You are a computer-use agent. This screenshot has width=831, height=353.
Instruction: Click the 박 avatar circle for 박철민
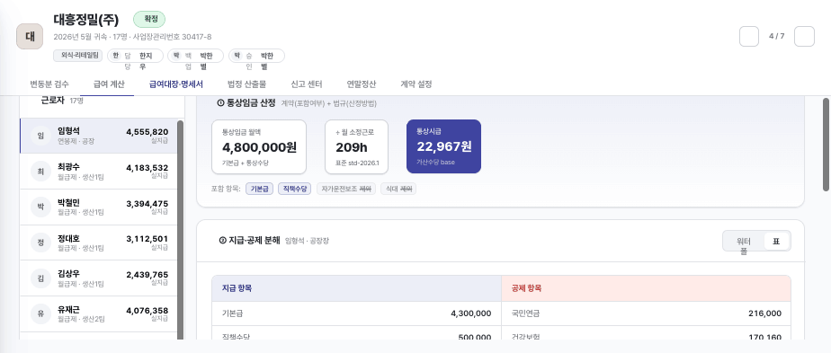pyautogui.click(x=40, y=207)
